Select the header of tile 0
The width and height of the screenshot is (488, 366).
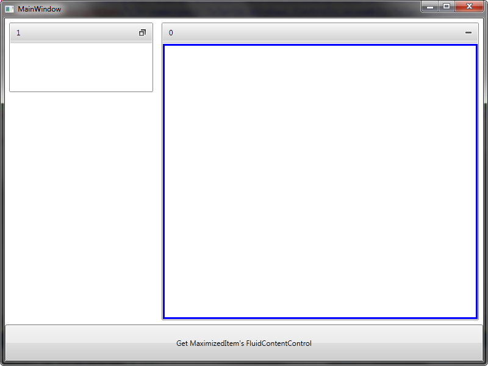(320, 32)
